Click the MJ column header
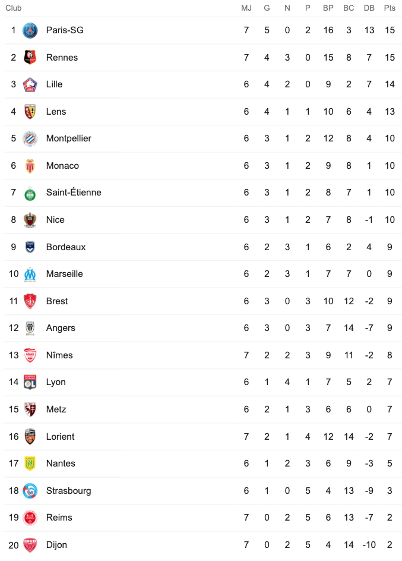The height and width of the screenshot is (561, 402). (246, 8)
